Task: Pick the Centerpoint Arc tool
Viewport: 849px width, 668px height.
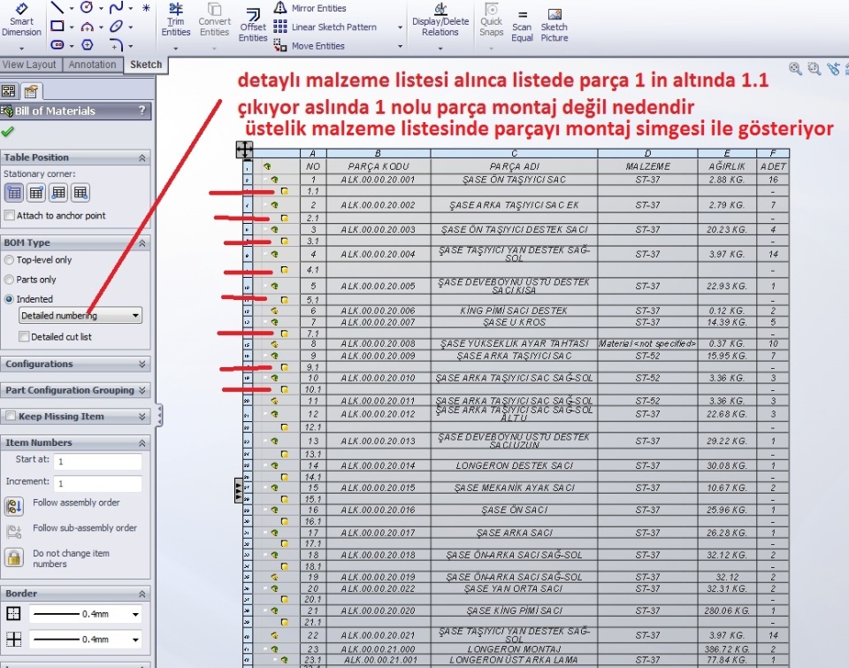Action: tap(88, 27)
